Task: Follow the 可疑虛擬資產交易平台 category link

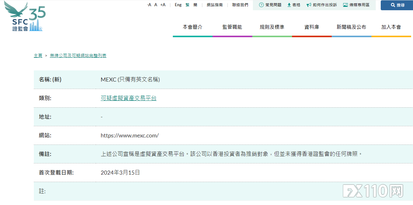Action: (x=128, y=98)
